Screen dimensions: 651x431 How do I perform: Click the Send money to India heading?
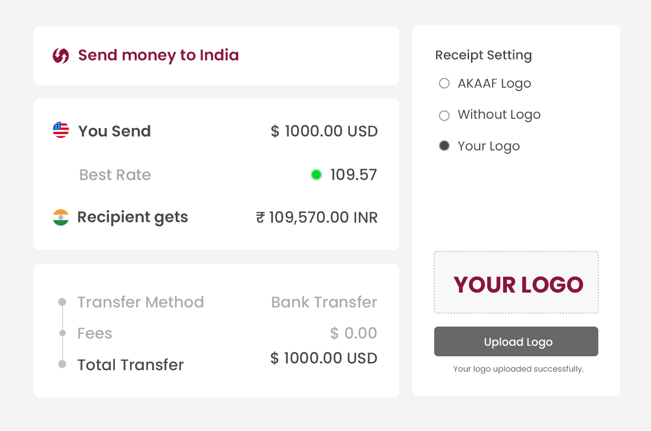[x=158, y=55]
